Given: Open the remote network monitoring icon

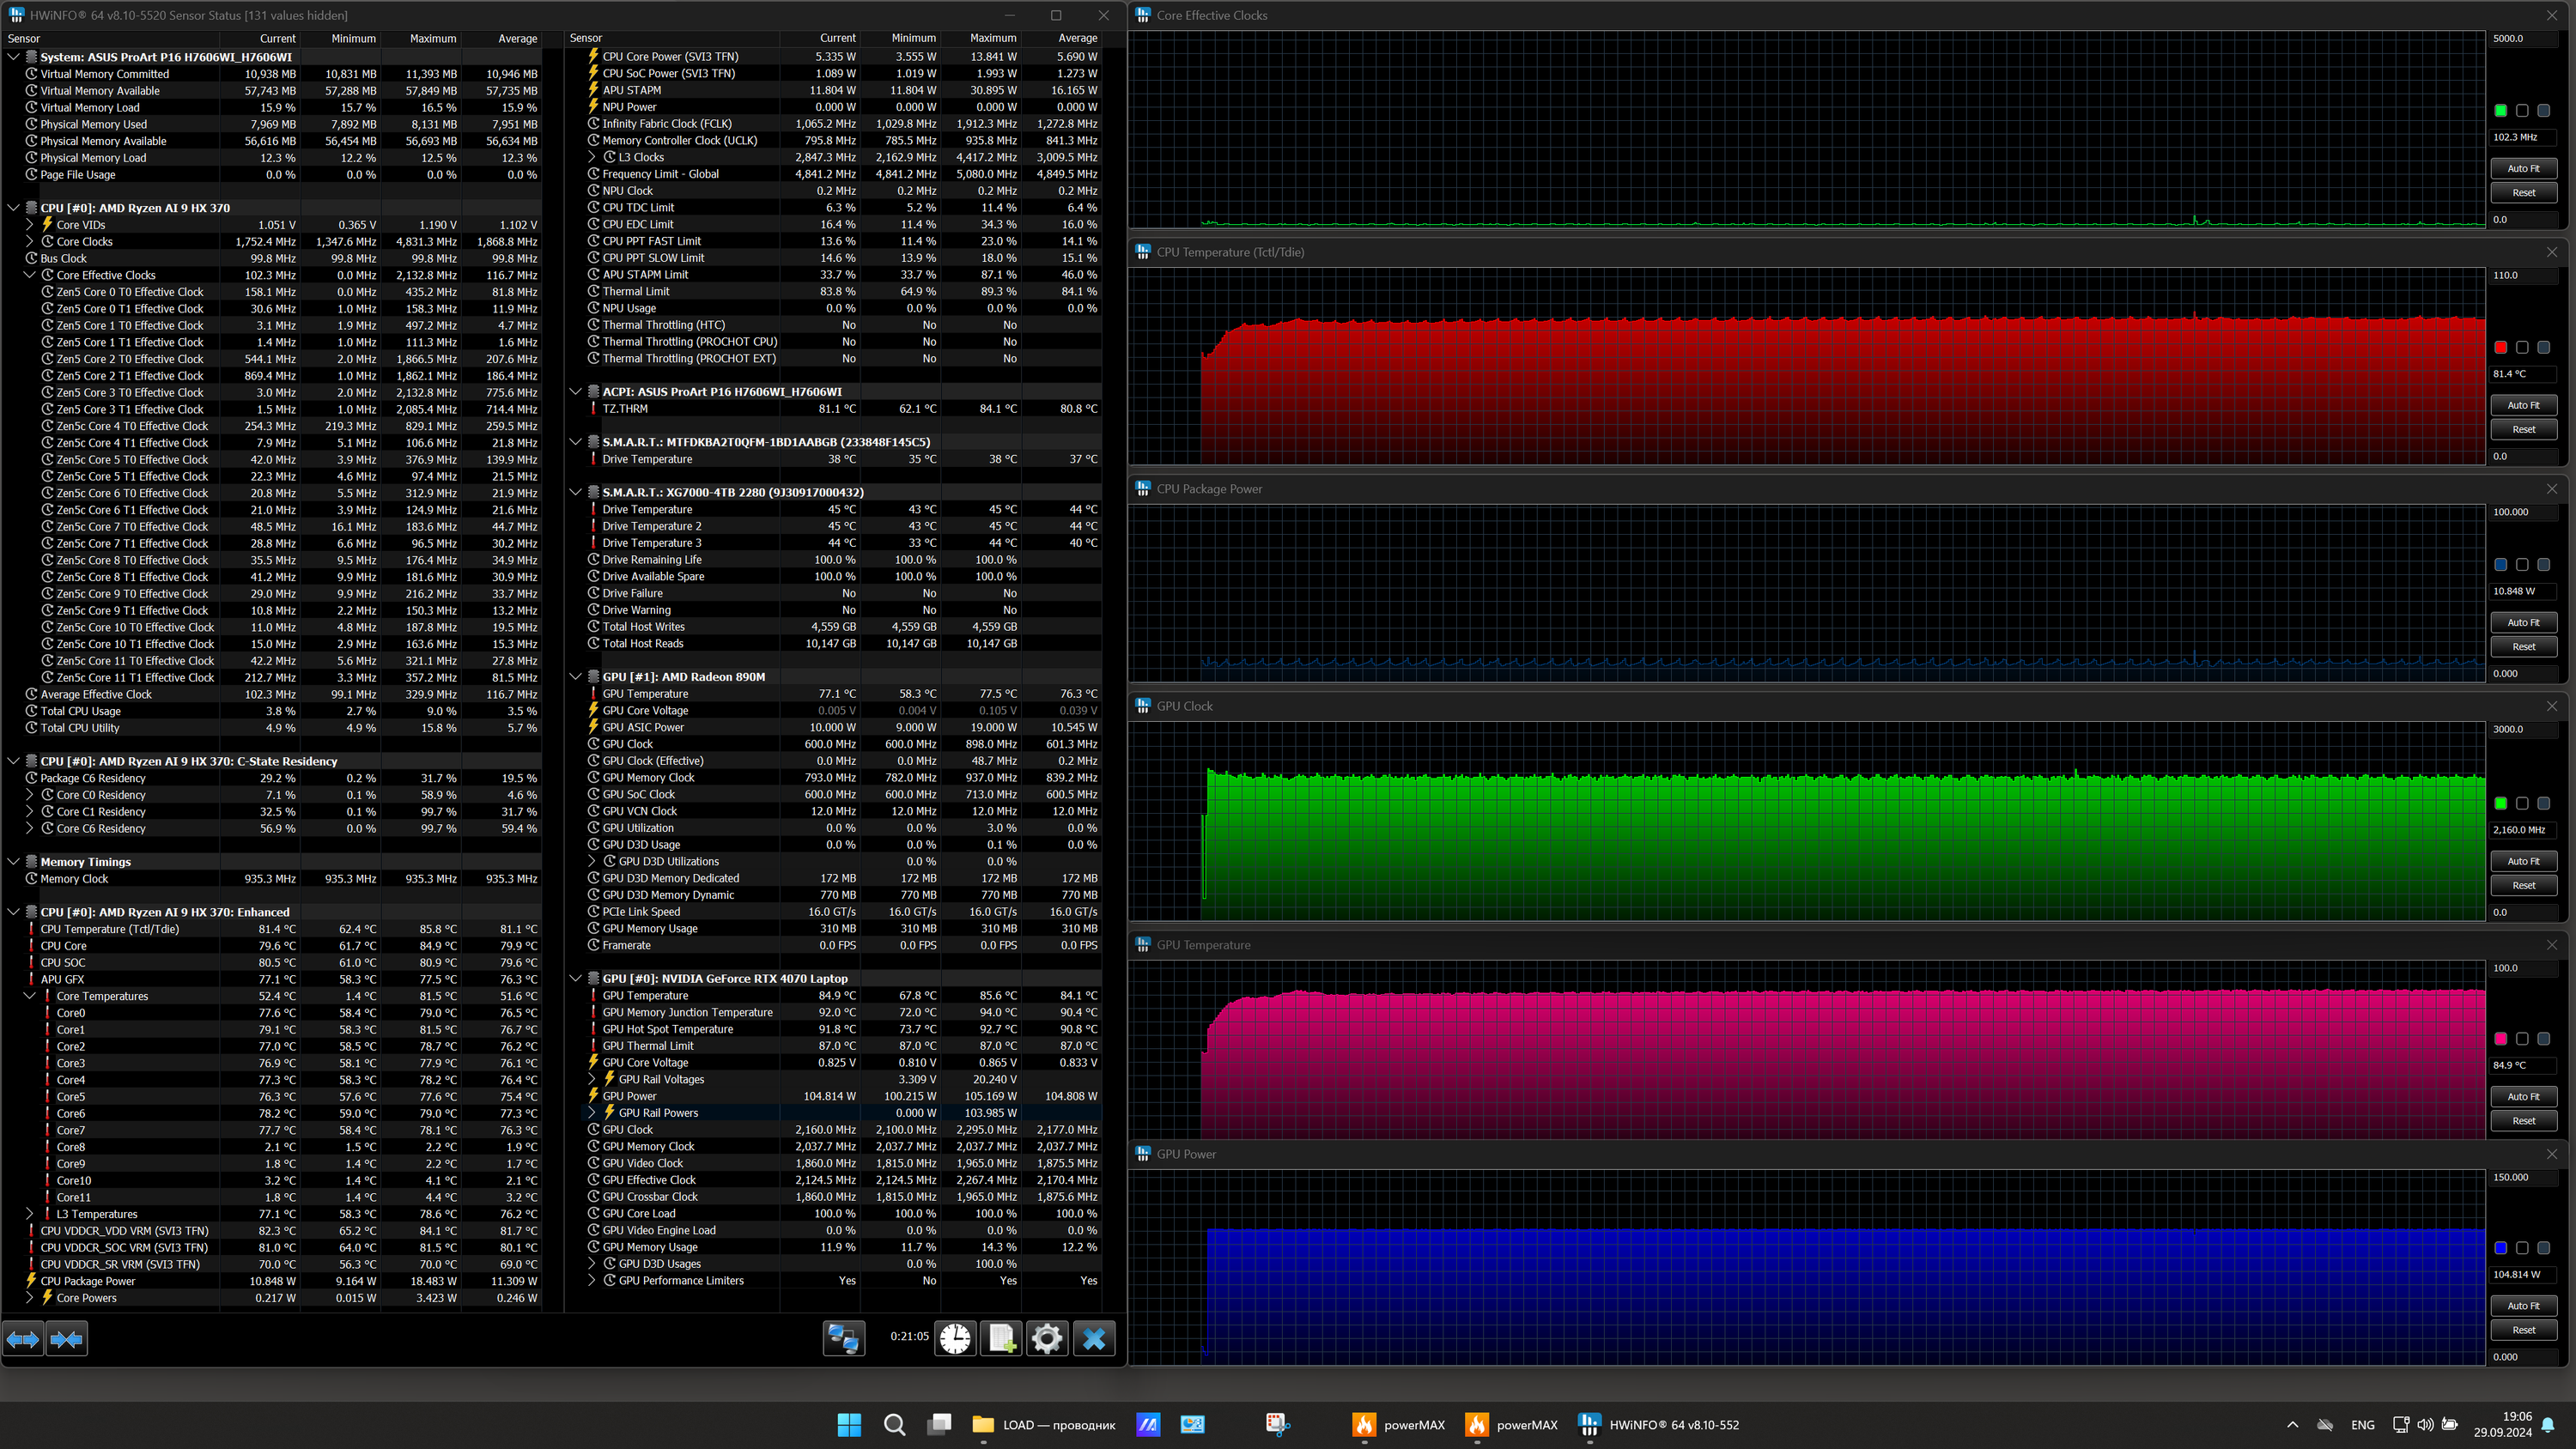Looking at the screenshot, I should [x=843, y=1338].
